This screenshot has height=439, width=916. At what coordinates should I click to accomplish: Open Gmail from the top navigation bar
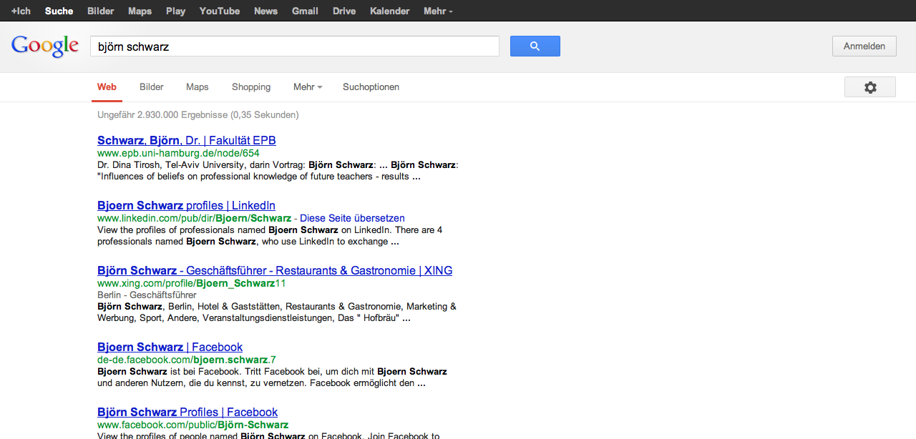tap(305, 11)
